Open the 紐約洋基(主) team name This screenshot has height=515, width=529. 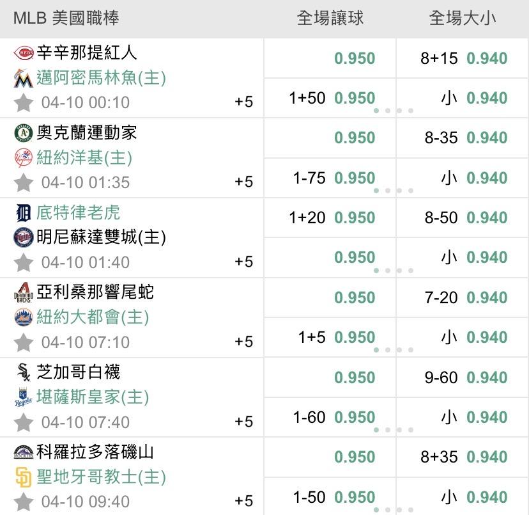(84, 157)
